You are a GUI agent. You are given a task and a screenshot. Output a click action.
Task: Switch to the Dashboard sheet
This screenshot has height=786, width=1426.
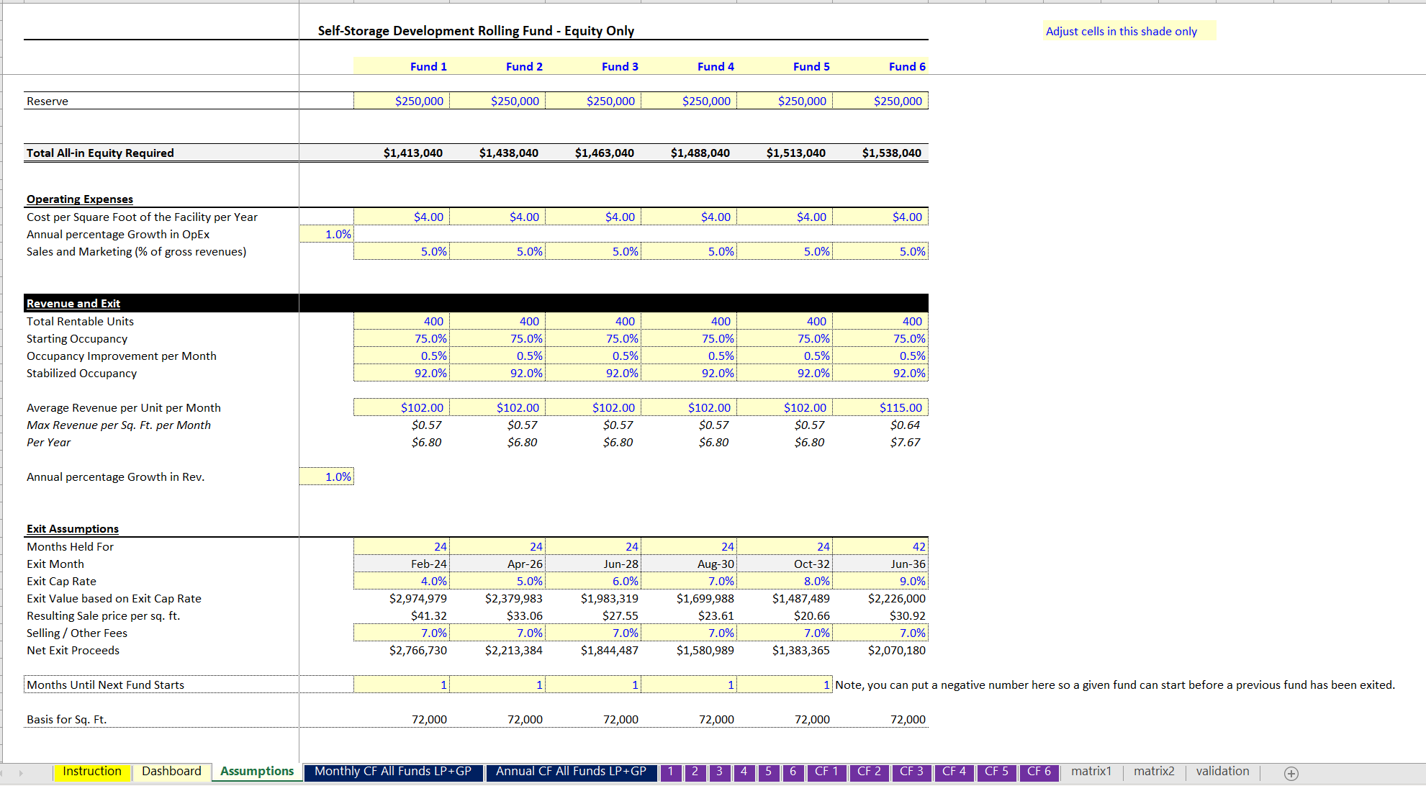(x=171, y=771)
